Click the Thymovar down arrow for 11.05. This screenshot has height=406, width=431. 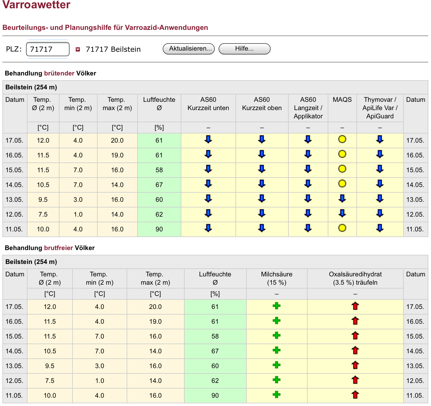tap(380, 228)
